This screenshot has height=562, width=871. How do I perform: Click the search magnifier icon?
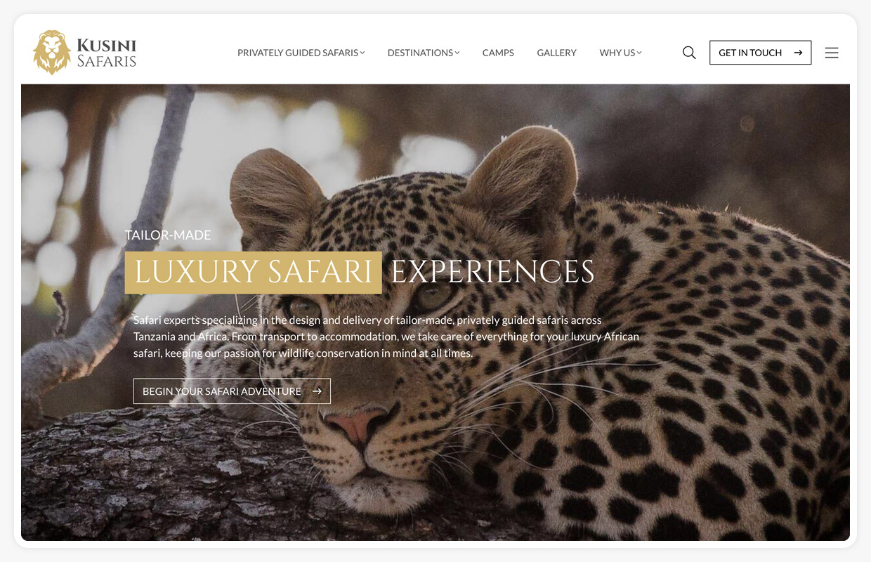tap(689, 53)
